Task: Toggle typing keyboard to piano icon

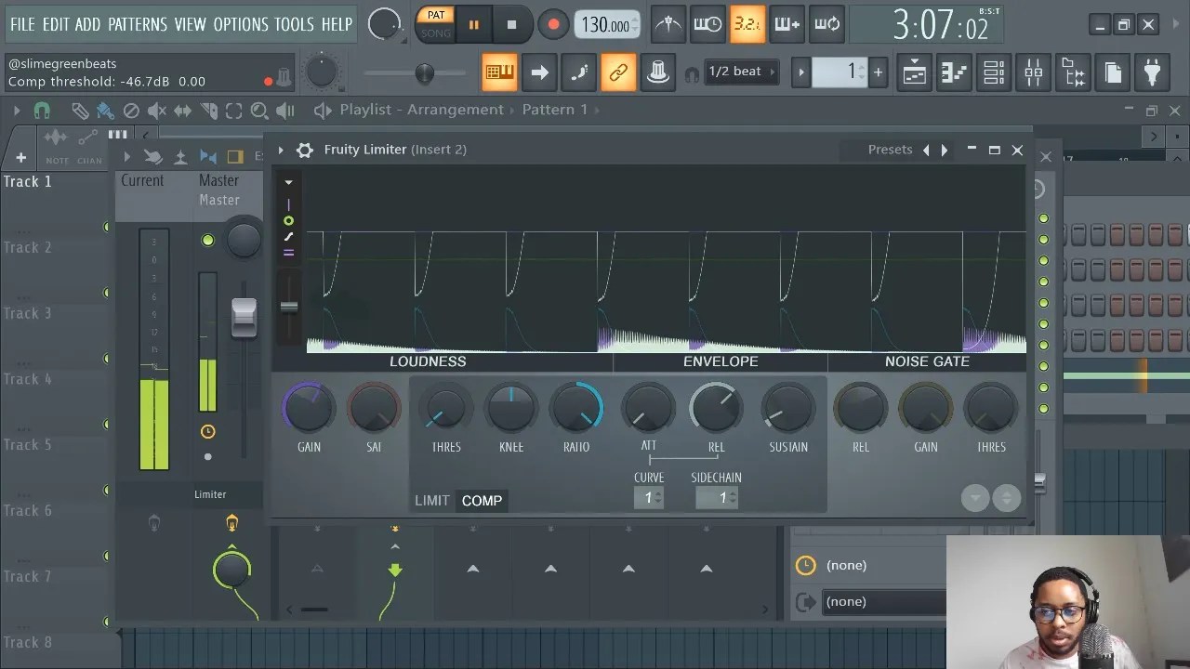Action: point(499,72)
